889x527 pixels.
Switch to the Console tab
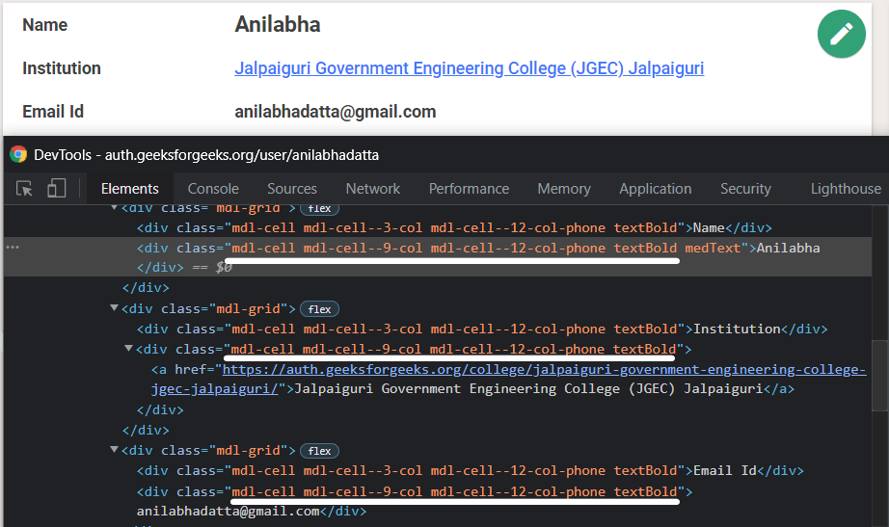pyautogui.click(x=213, y=189)
